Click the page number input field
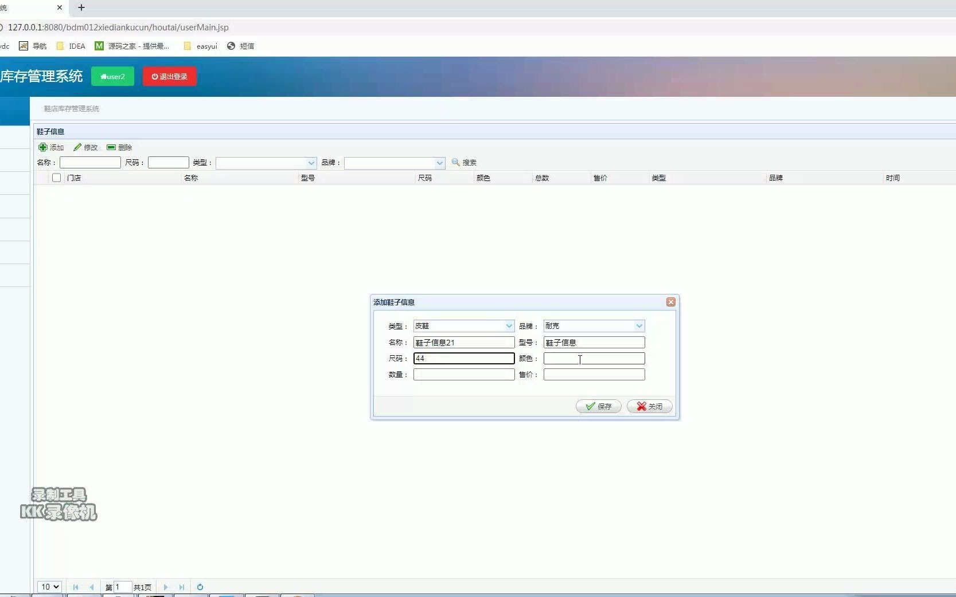Screen dimensions: 956x597 click(x=123, y=587)
